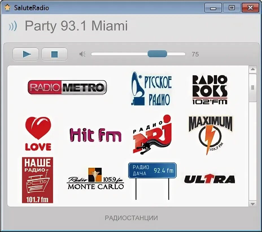Viewport: 262px width, 232px height.
Task: Click the Party 93.1 Miami station title
Action: tap(76, 26)
